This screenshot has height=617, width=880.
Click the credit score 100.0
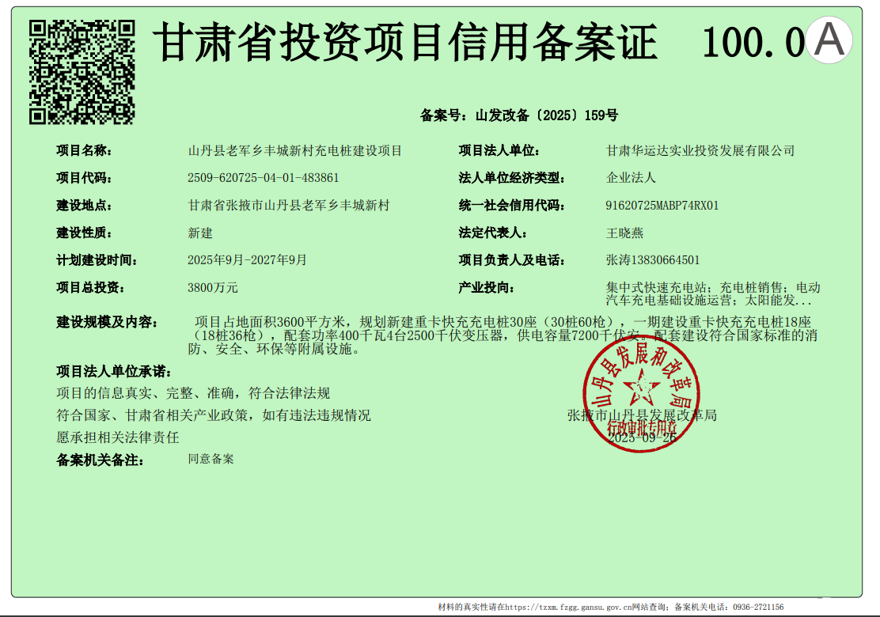coord(753,43)
